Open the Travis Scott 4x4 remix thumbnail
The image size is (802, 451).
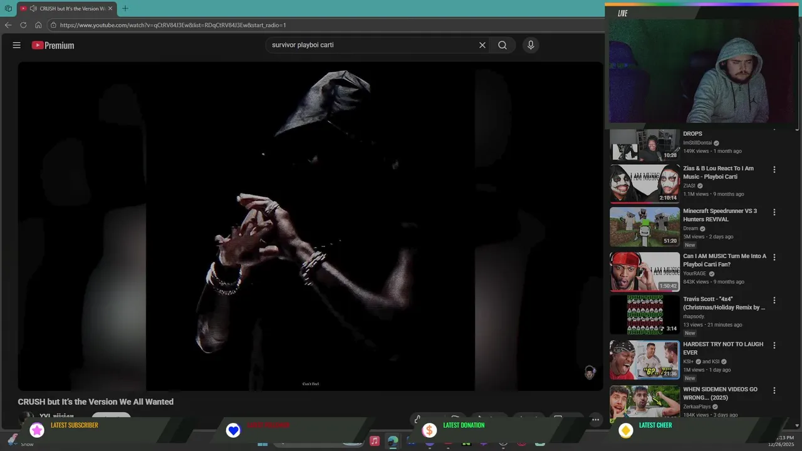645,315
